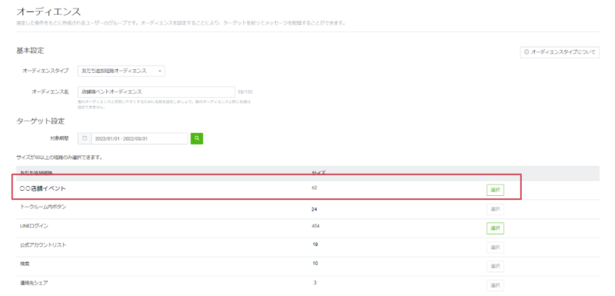The image size is (615, 296).
Task: Open オーディエンスタイプについて help button
Action: (x=560, y=52)
